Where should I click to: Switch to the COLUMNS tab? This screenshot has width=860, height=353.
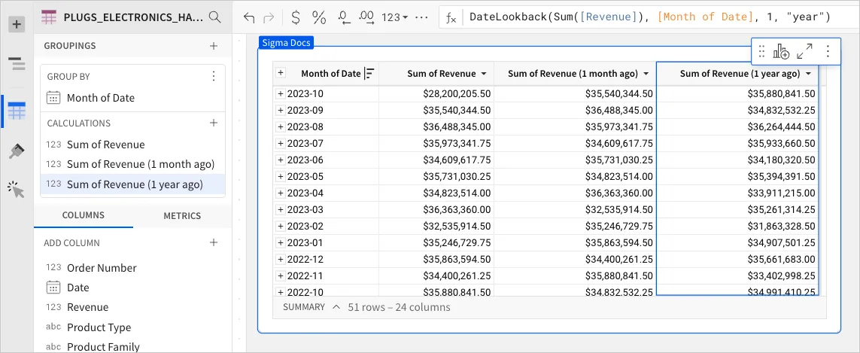point(83,216)
